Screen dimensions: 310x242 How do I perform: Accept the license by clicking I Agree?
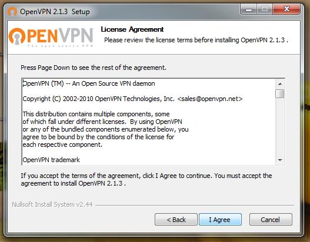coord(220,219)
